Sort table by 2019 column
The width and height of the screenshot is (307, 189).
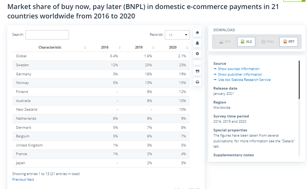pyautogui.click(x=138, y=47)
